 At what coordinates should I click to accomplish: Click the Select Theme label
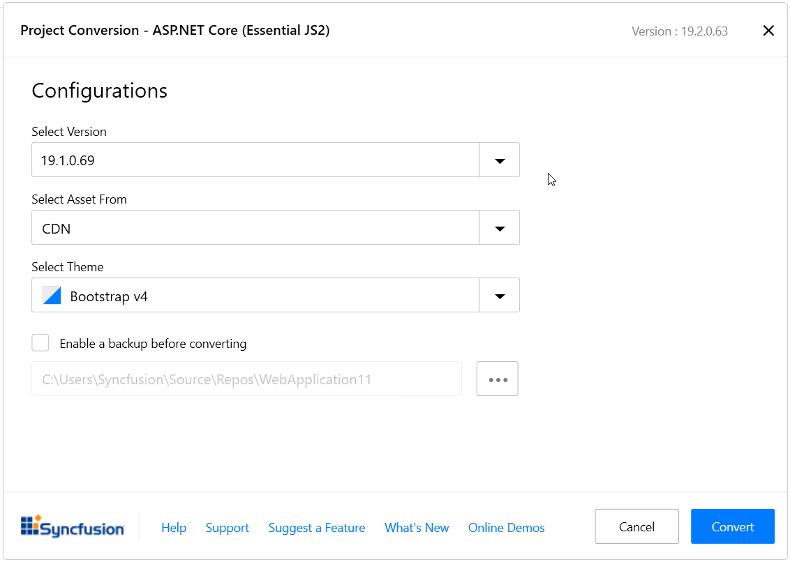pos(68,267)
